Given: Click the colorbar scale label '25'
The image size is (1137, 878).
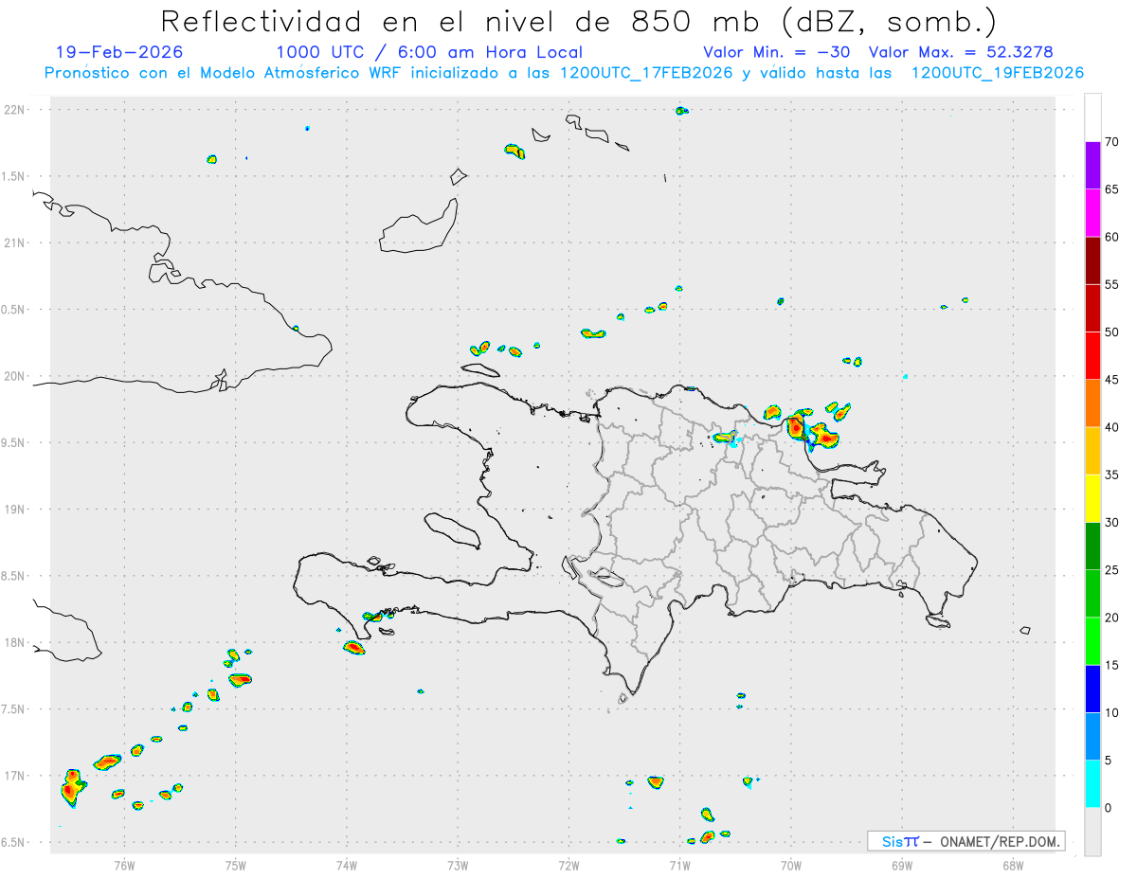Looking at the screenshot, I should coord(1111,570).
